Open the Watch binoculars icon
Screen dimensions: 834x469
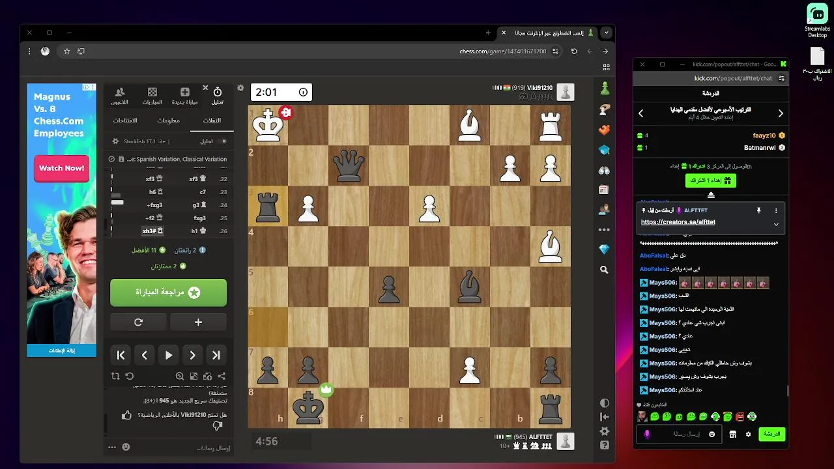605,170
